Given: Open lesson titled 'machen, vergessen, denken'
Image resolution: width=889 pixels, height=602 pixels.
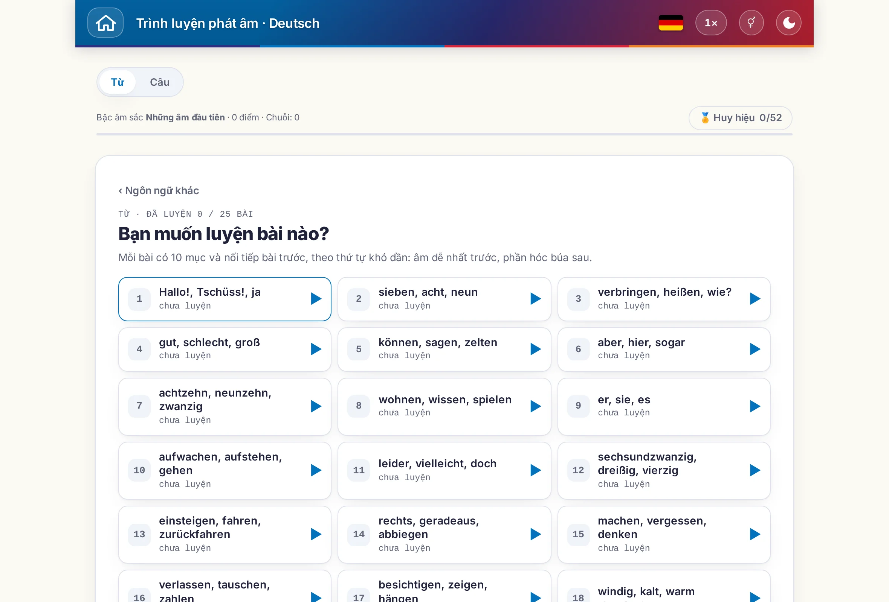Looking at the screenshot, I should pos(652,528).
